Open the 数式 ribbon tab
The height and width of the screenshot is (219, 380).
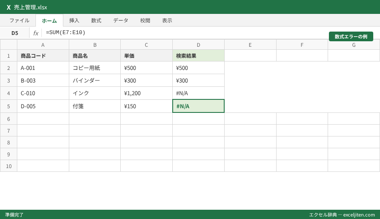[96, 21]
